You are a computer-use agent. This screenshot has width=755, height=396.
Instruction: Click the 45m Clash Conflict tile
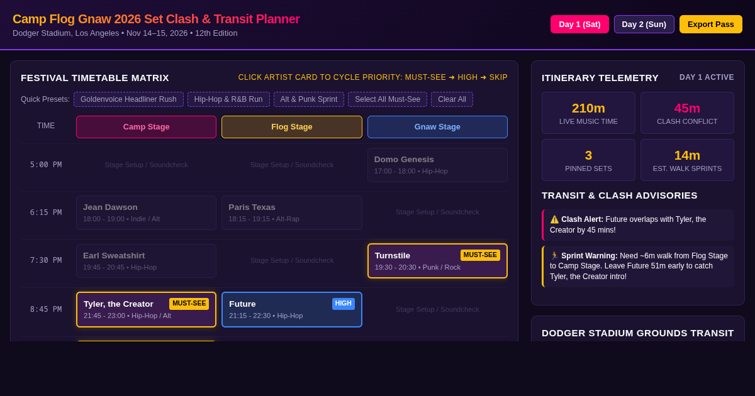687,113
